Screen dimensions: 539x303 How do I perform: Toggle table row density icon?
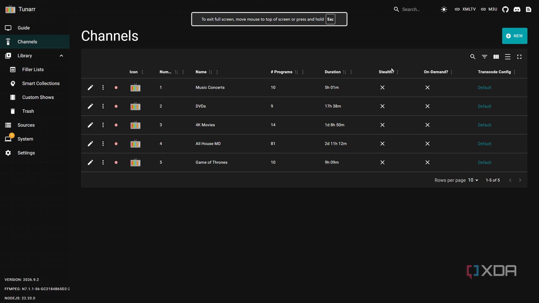point(508,57)
